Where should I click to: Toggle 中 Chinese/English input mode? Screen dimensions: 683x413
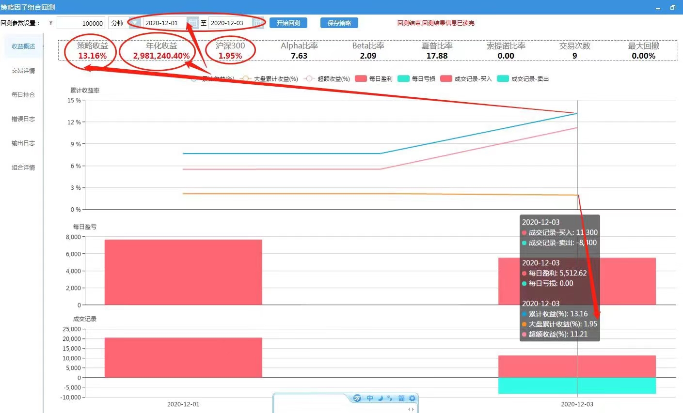370,398
